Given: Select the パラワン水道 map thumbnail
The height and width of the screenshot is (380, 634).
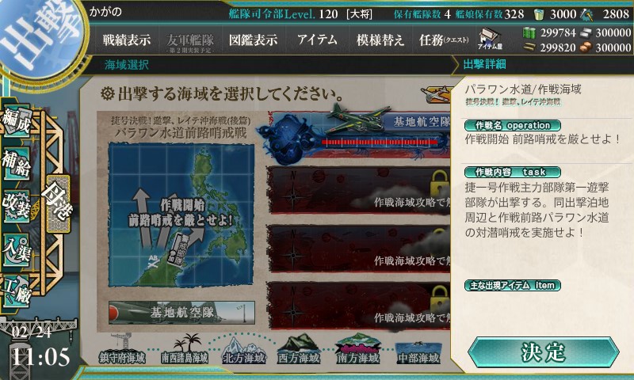Looking at the screenshot, I should tap(181, 215).
